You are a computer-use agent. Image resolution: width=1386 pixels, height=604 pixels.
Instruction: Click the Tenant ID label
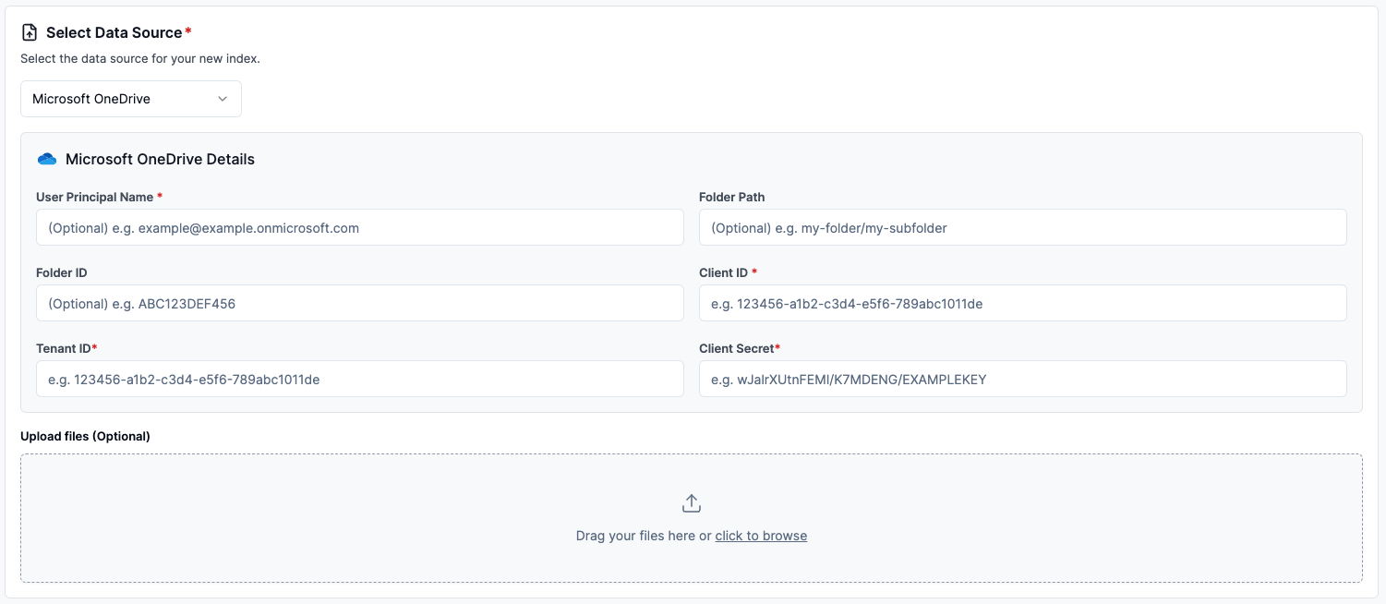click(63, 348)
